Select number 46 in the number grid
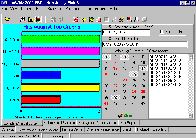The height and width of the screenshot is (139, 196). (x=106, y=109)
